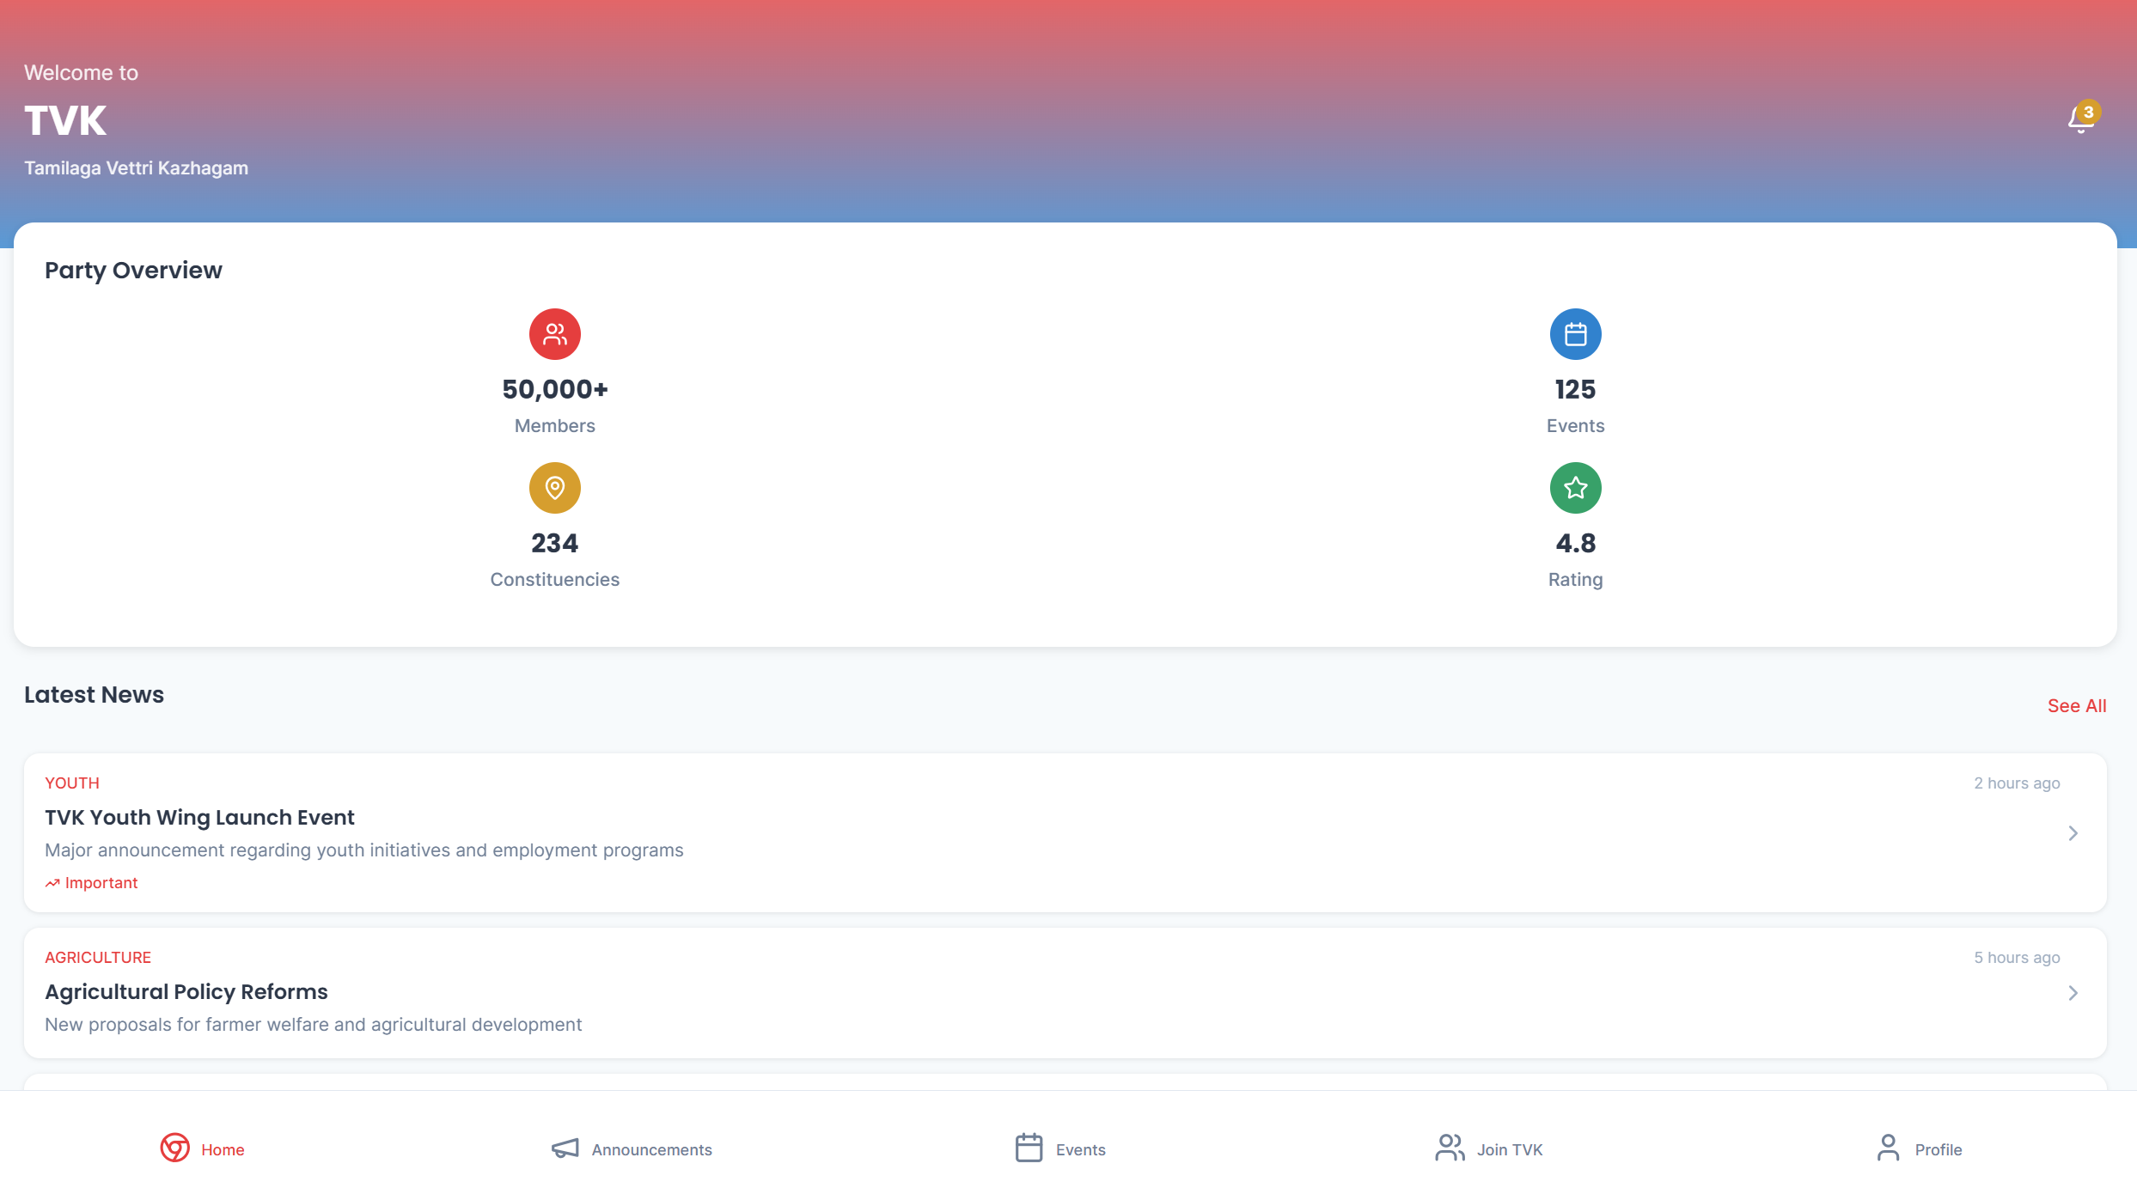
Task: Click the Events calendar icon in bottom bar
Action: tap(1029, 1148)
